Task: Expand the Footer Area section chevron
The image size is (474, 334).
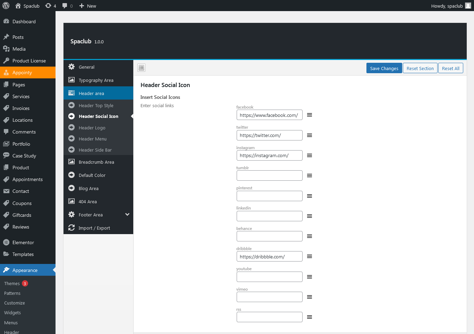Action: (127, 214)
